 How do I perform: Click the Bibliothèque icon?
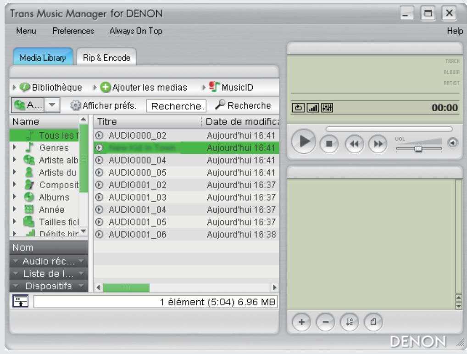click(25, 87)
